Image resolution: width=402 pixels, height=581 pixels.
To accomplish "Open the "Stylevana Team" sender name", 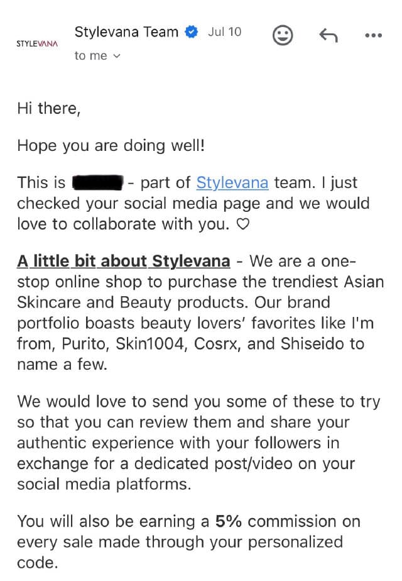I will point(126,32).
